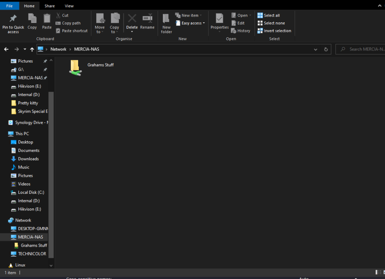The width and height of the screenshot is (385, 279).
Task: Select MERCIA-NAS under Network
Action: [30, 237]
